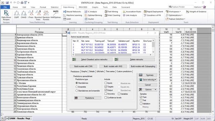Click Build models with CNN
215x121 pixels.
point(83,67)
